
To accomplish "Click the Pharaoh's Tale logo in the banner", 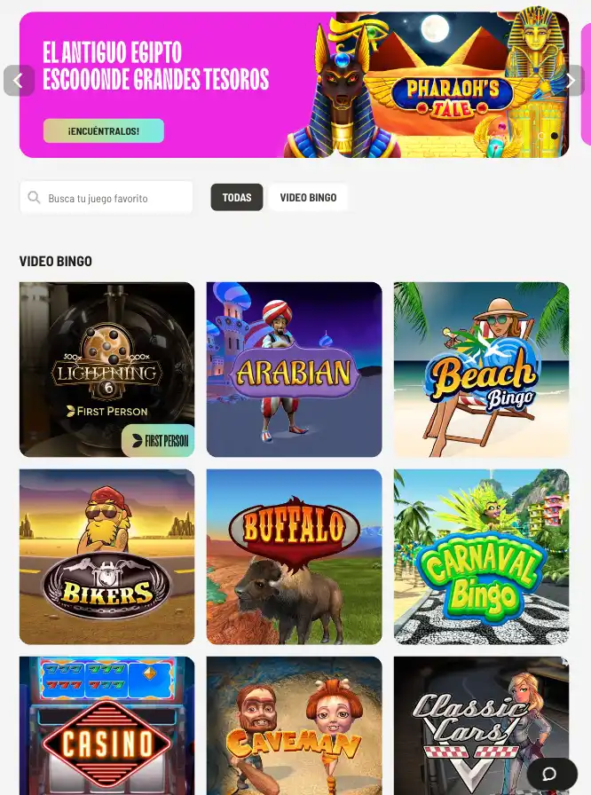I will (x=451, y=96).
